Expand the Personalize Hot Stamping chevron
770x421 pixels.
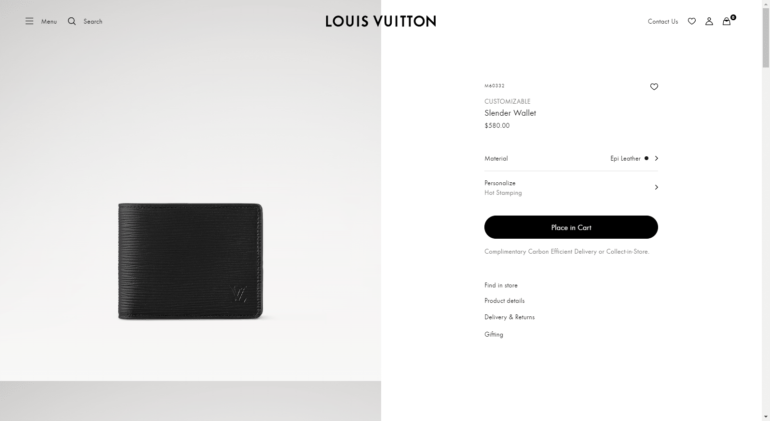click(657, 187)
